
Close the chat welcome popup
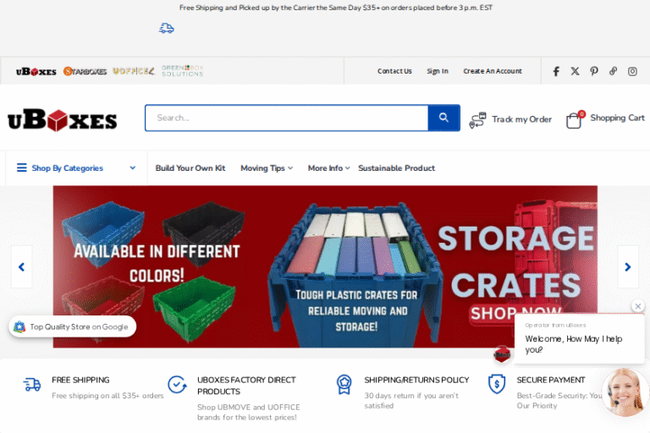pyautogui.click(x=638, y=306)
